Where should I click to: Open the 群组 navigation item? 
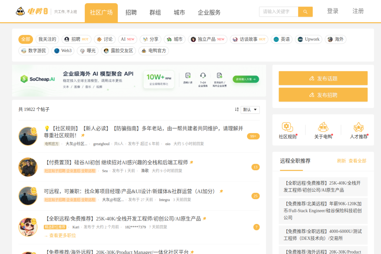click(x=155, y=13)
